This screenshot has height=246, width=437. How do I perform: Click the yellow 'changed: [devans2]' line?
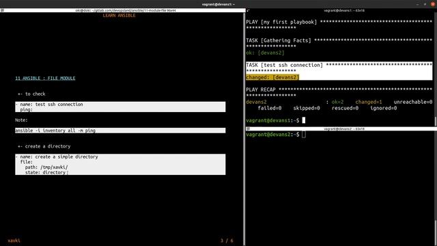[272, 77]
